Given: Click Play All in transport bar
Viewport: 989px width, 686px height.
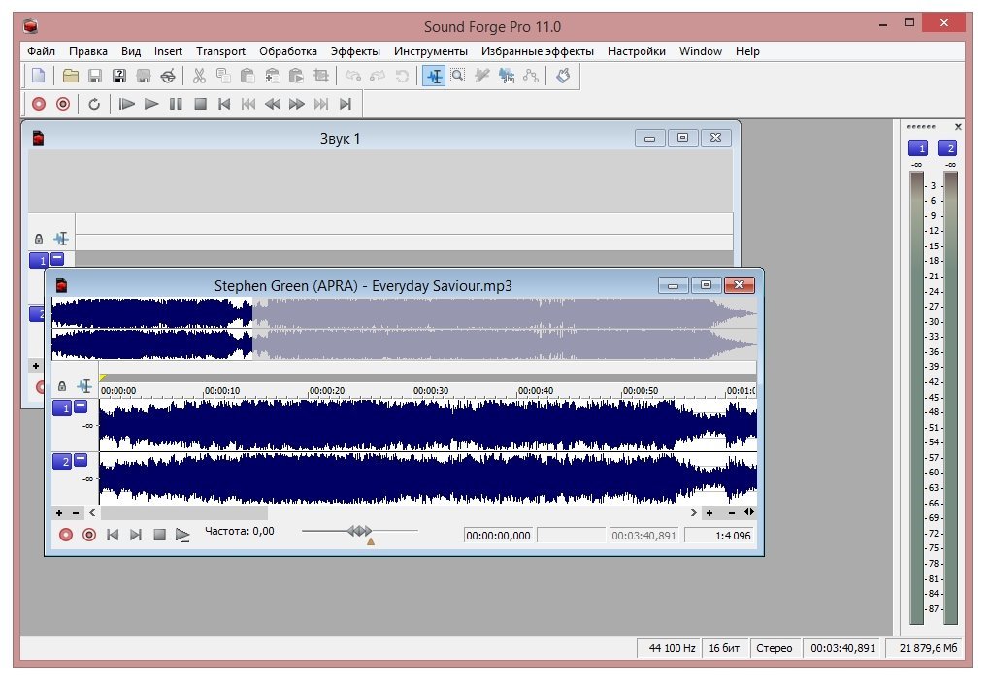Looking at the screenshot, I should pos(127,104).
